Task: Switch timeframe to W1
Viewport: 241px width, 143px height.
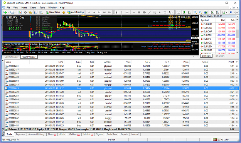Action: point(104,12)
